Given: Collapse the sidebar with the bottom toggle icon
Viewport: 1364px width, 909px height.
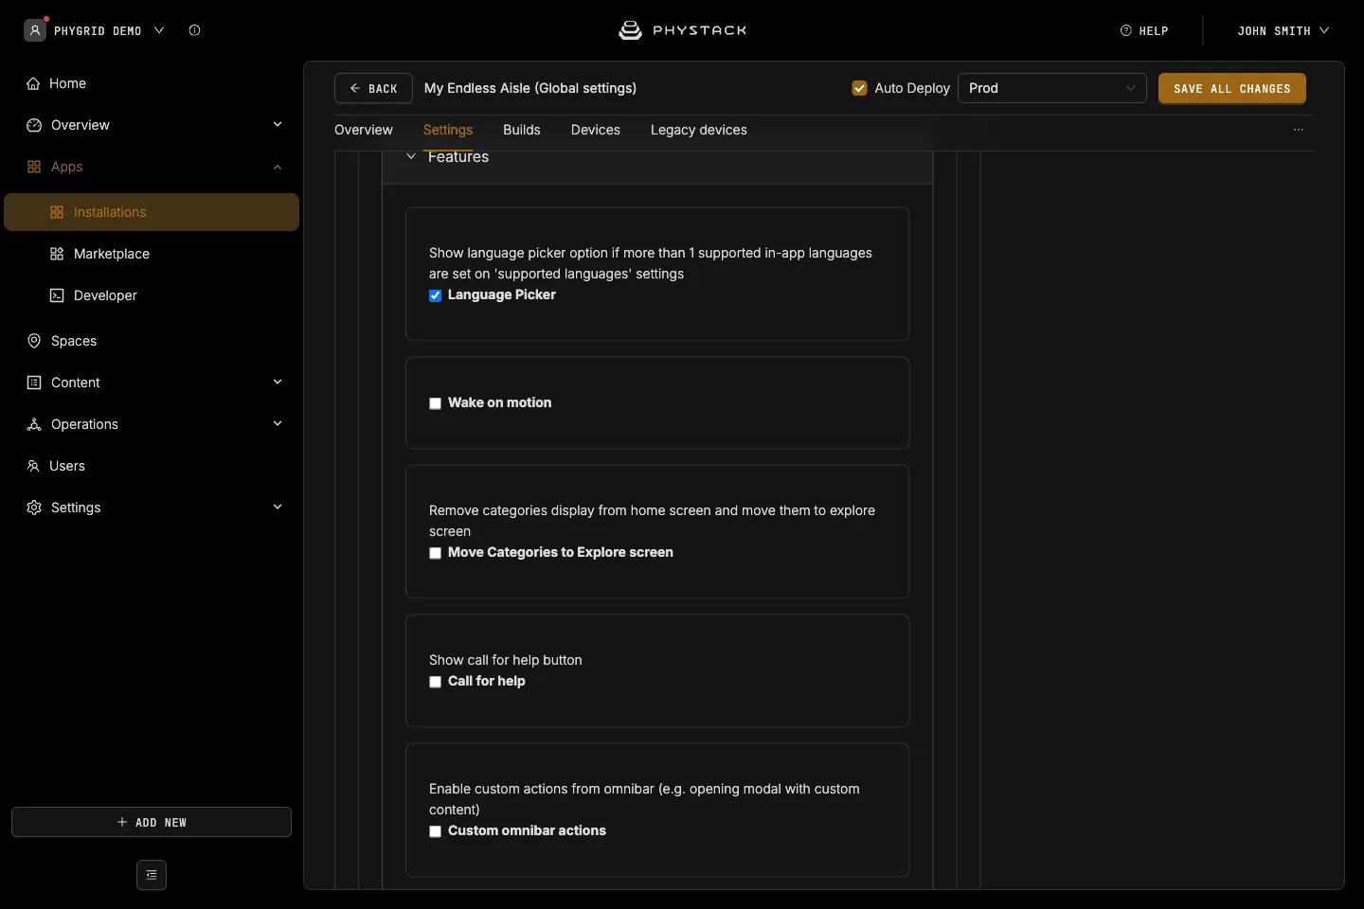Looking at the screenshot, I should click(x=152, y=875).
